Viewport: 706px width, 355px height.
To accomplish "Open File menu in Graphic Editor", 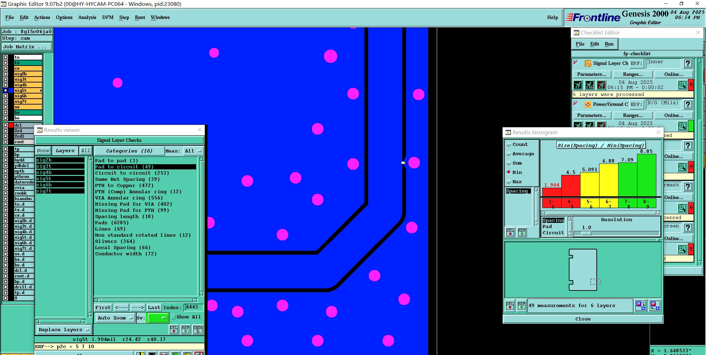I will (10, 17).
